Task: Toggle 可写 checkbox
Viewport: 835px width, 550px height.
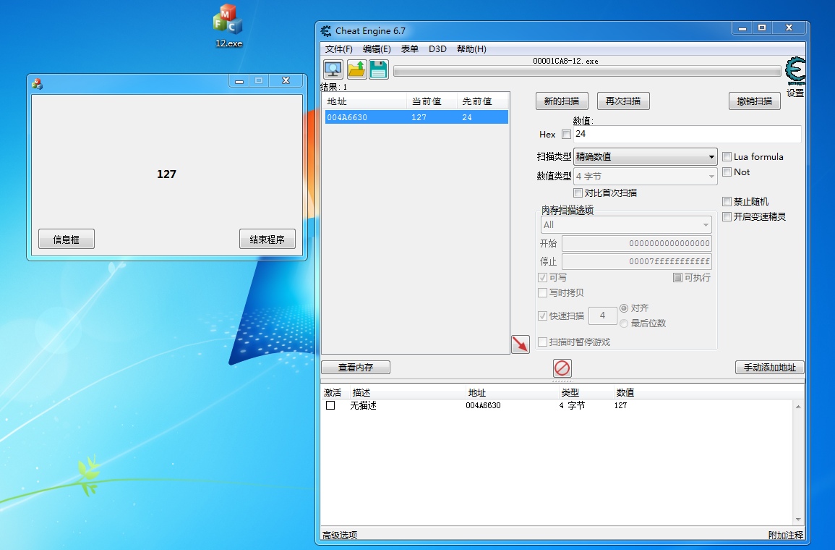Action: coord(543,277)
